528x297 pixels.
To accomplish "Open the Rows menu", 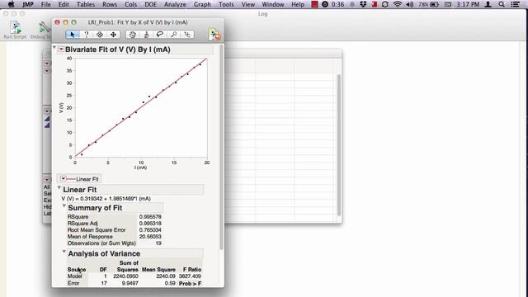I will click(110, 4).
